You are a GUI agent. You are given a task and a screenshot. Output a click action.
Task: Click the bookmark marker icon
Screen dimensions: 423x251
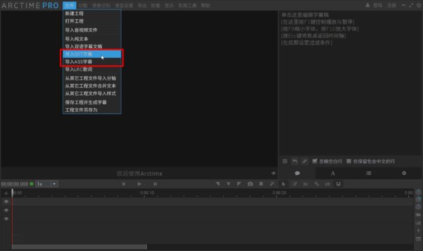tap(261, 184)
